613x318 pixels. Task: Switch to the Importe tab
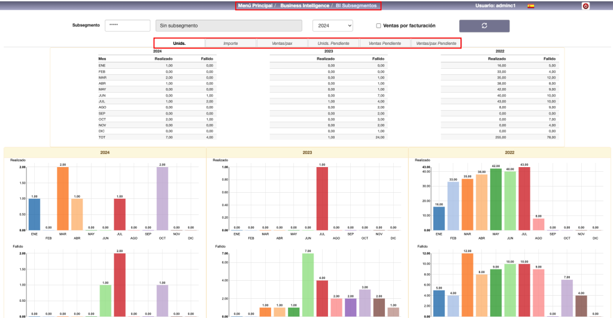230,43
